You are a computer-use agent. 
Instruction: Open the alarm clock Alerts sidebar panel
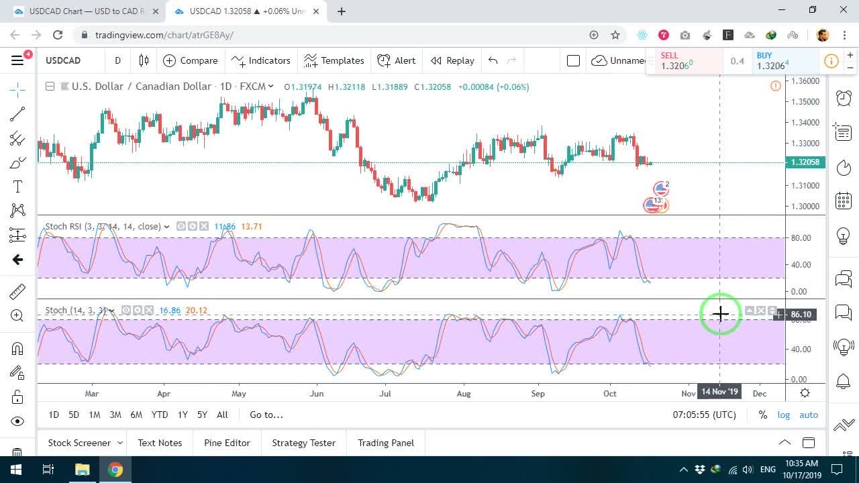point(844,98)
